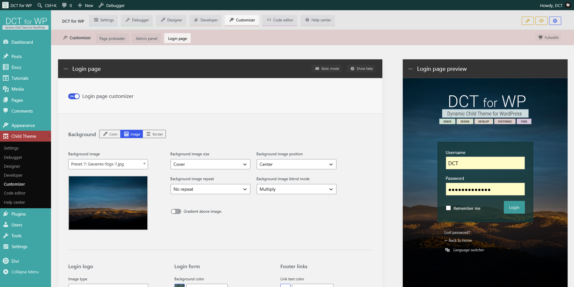Click the DCT for WP sidebar logo
This screenshot has width=574, height=287.
point(26,23)
